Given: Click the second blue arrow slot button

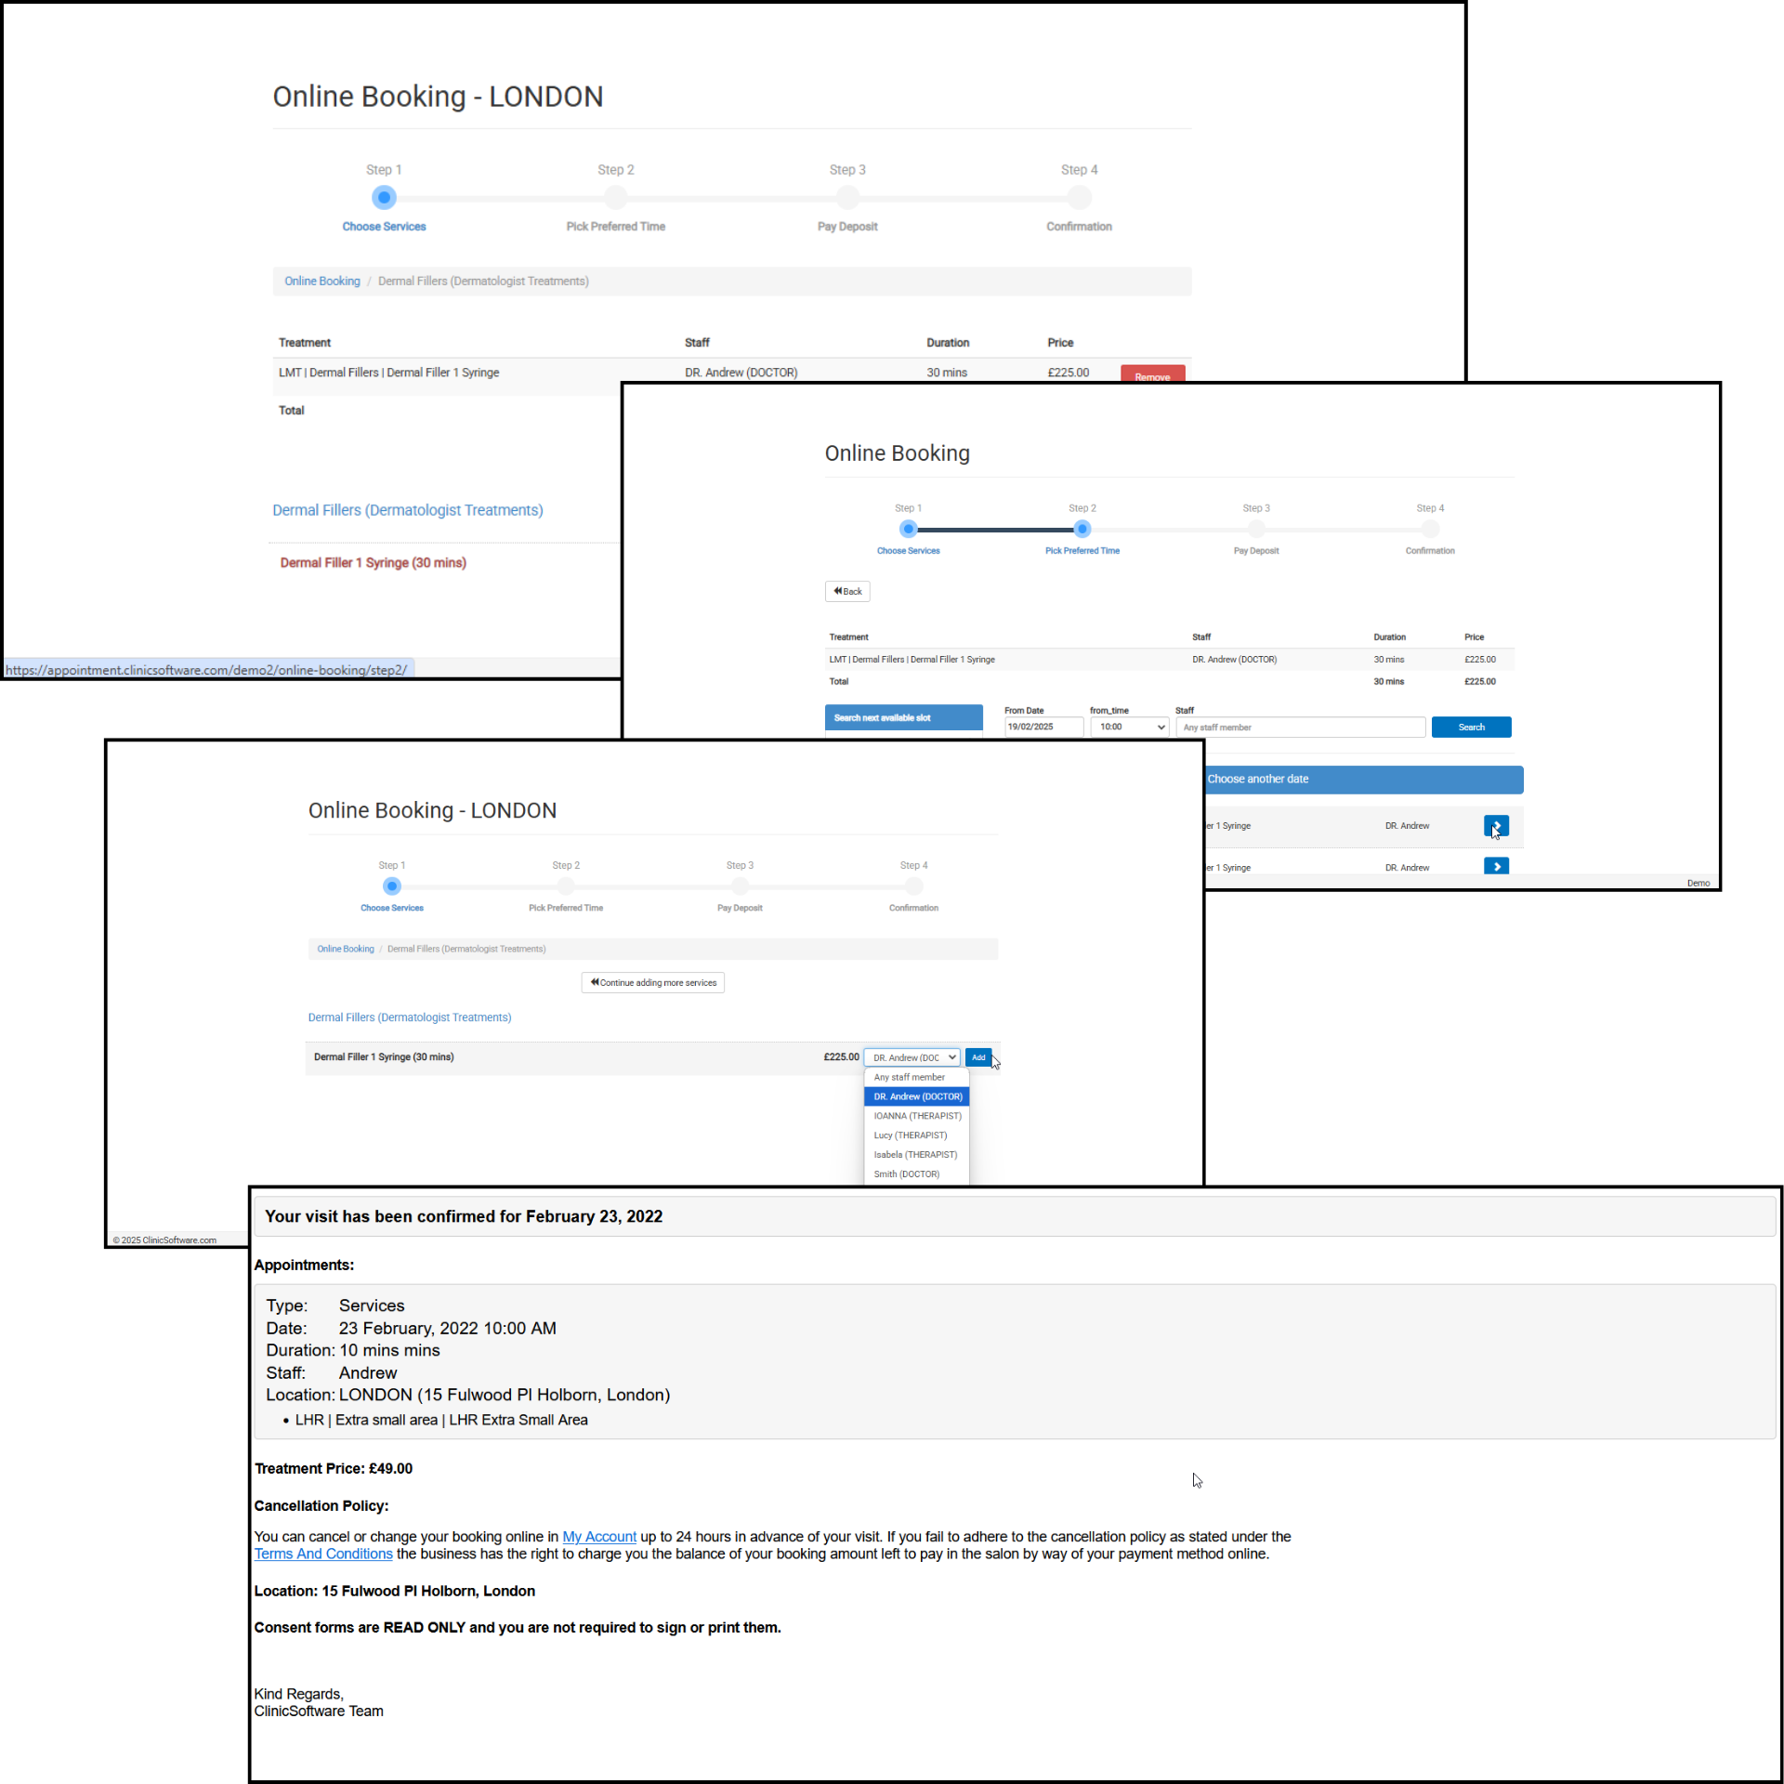Looking at the screenshot, I should point(1496,866).
